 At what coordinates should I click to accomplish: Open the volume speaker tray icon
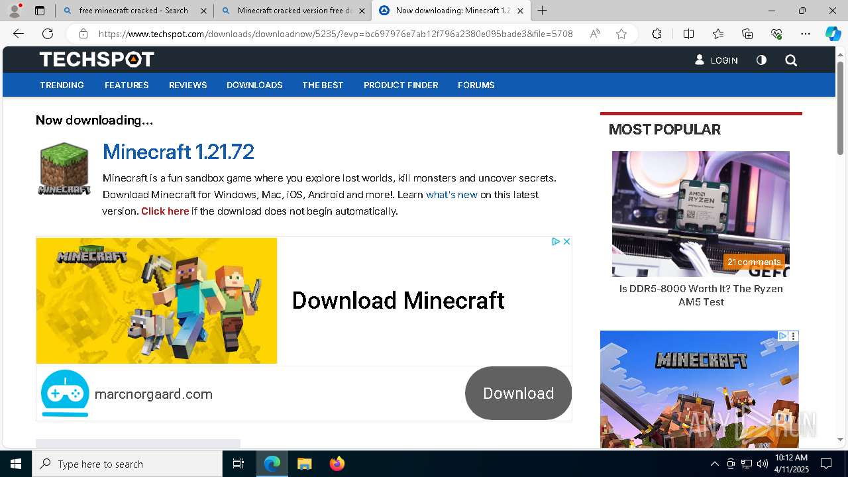pos(763,464)
